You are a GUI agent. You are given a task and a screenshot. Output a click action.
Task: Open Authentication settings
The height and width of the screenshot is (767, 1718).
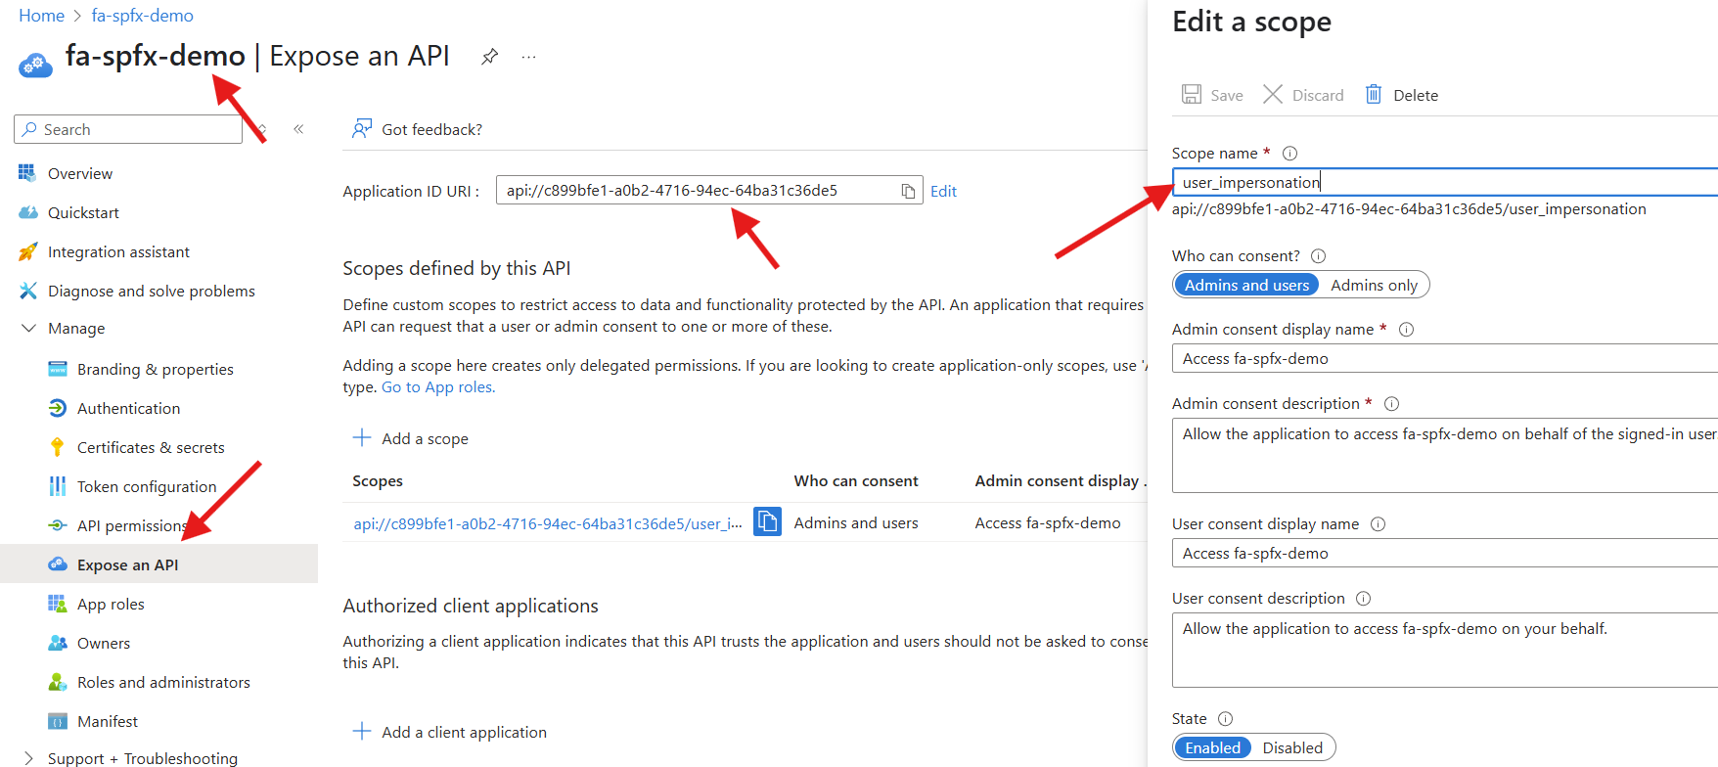pos(128,408)
